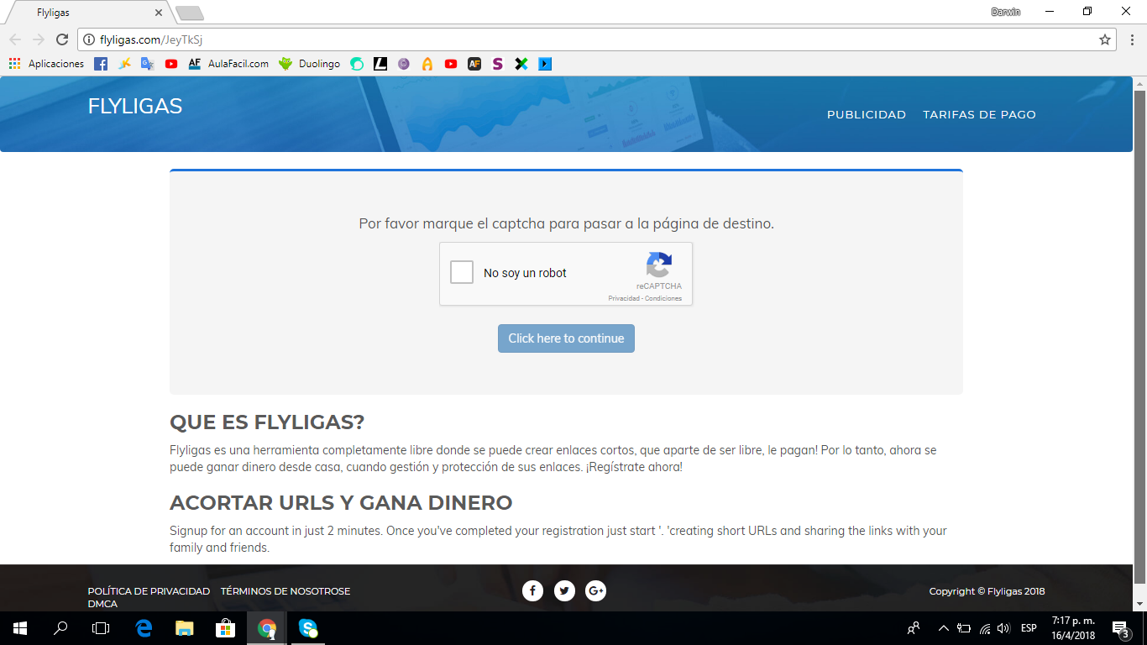Open the Windows Start menu
The width and height of the screenshot is (1147, 645).
coord(20,628)
